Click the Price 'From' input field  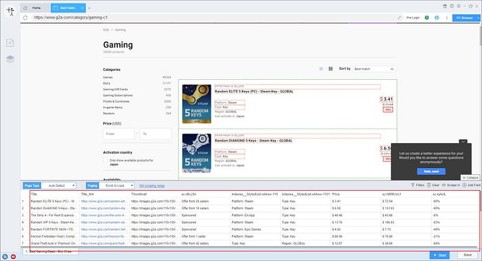click(x=118, y=134)
